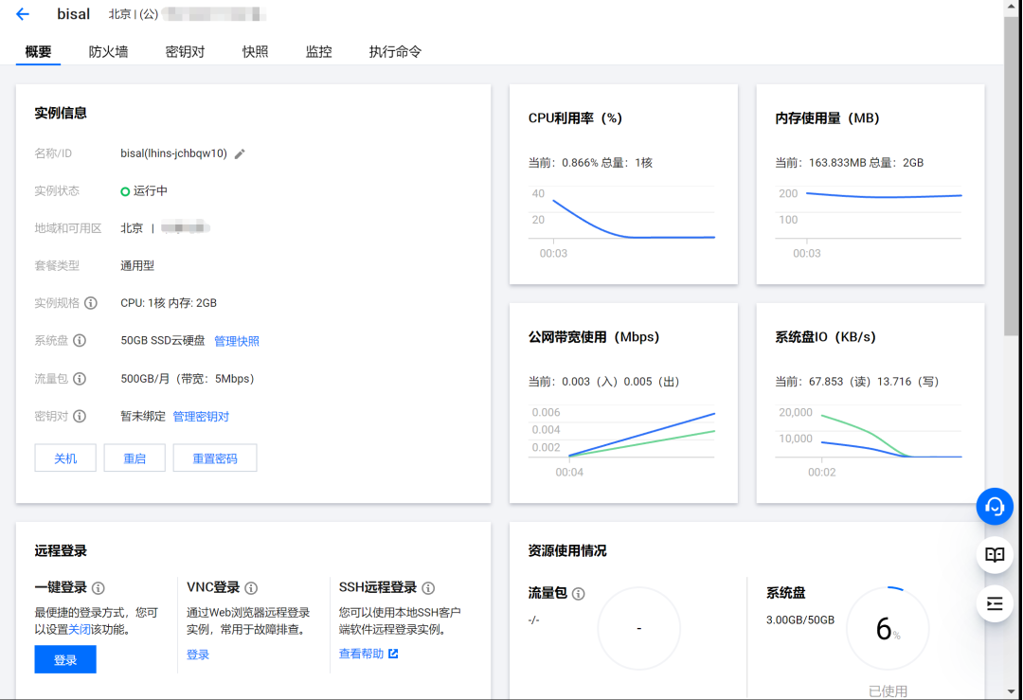Screen dimensions: 1023x700
Task: Open info tooltip for SSH远程登录
Action: 429,588
